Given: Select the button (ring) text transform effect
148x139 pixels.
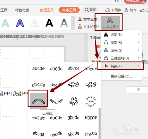Looking at the screenshot, I should (91, 101).
